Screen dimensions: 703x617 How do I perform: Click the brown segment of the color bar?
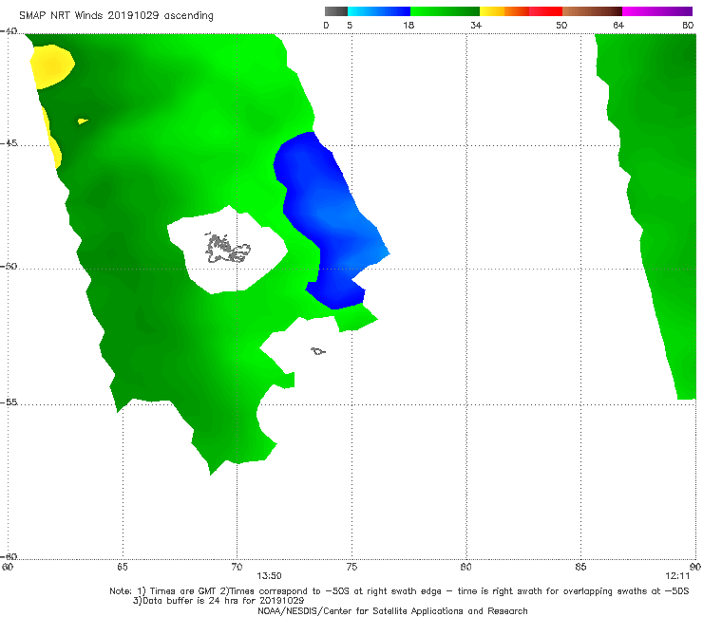592,11
